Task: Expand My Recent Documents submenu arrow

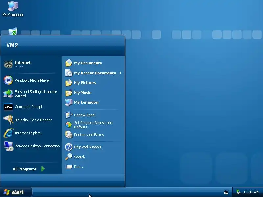Action: click(120, 73)
